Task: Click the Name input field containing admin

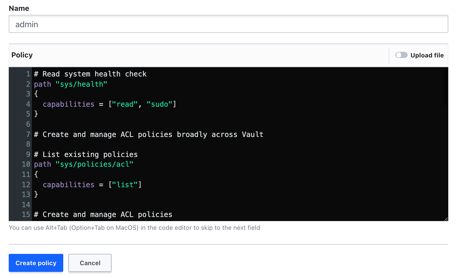Action: coord(228,24)
